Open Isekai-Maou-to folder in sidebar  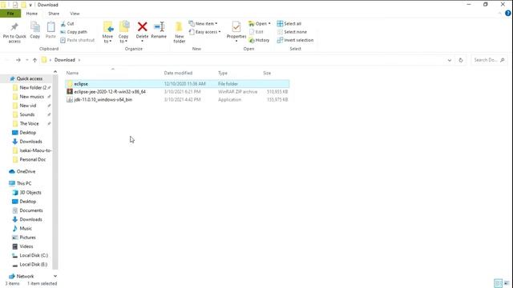tap(35, 150)
